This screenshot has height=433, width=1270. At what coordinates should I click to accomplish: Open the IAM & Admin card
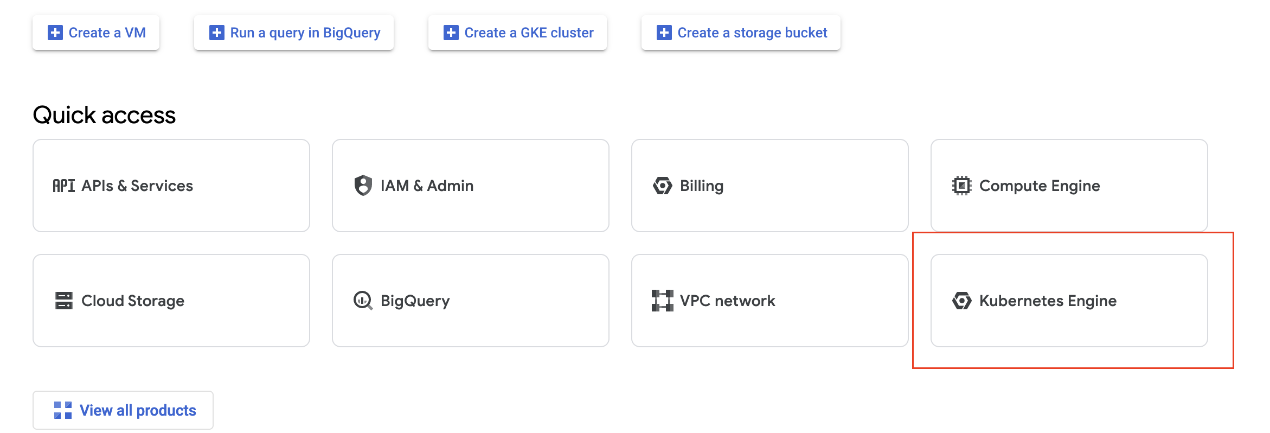(x=471, y=186)
